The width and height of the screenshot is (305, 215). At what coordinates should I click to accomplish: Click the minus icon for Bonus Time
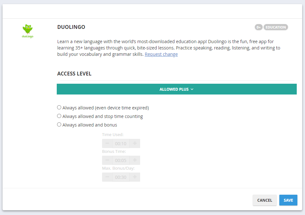click(107, 160)
